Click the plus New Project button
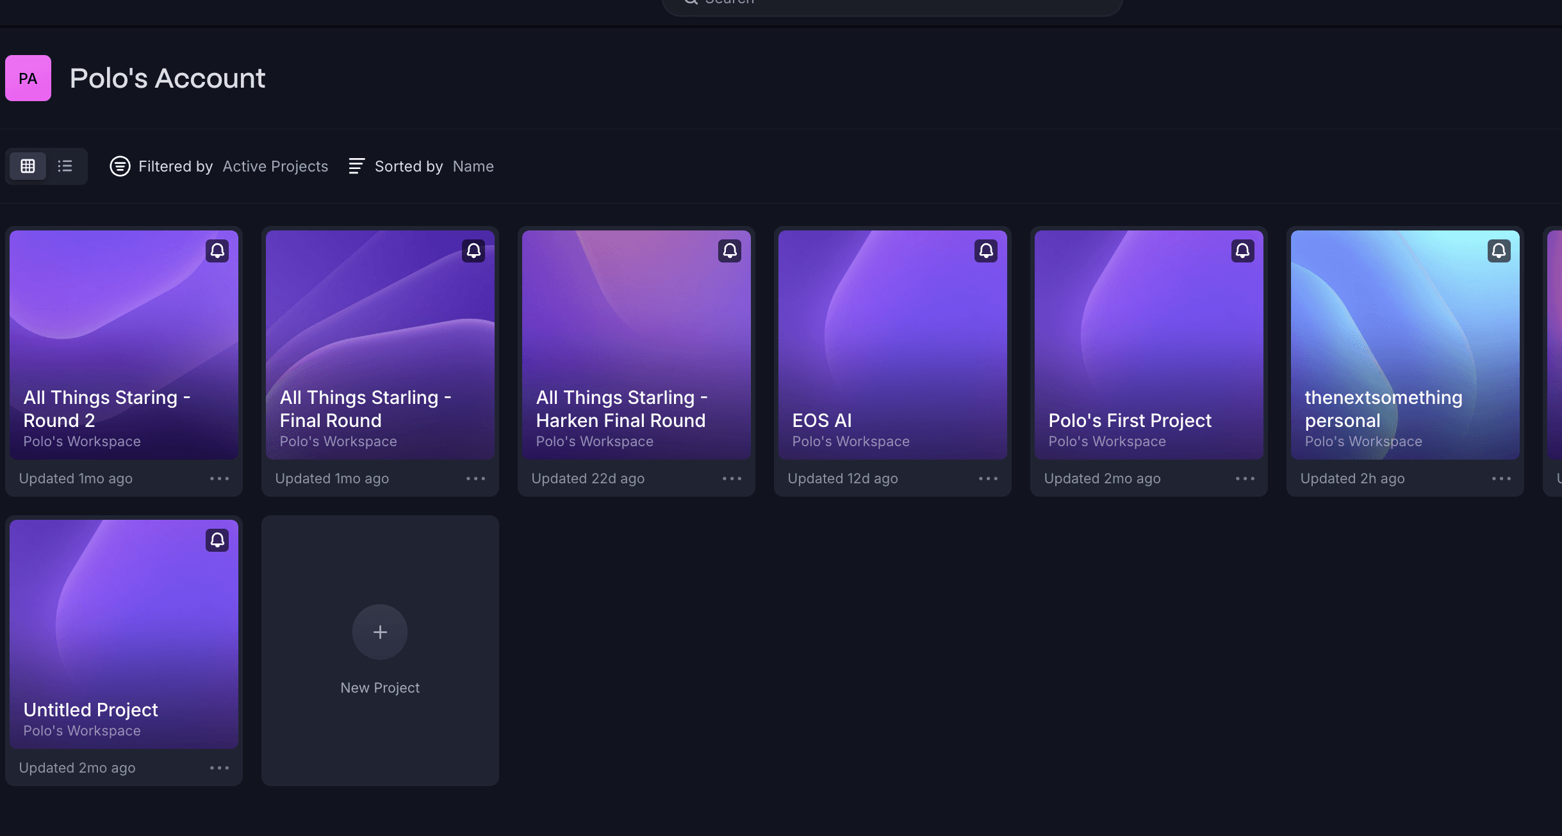 (380, 632)
